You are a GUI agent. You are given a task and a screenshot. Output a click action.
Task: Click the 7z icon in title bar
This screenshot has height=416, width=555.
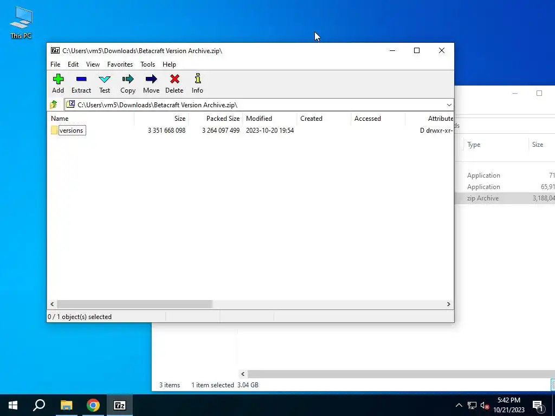pyautogui.click(x=55, y=50)
